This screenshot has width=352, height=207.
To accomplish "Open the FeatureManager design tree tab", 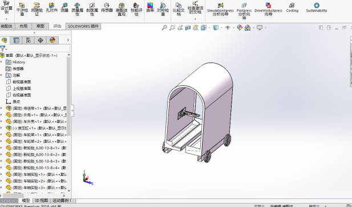I will (x=4, y=40).
